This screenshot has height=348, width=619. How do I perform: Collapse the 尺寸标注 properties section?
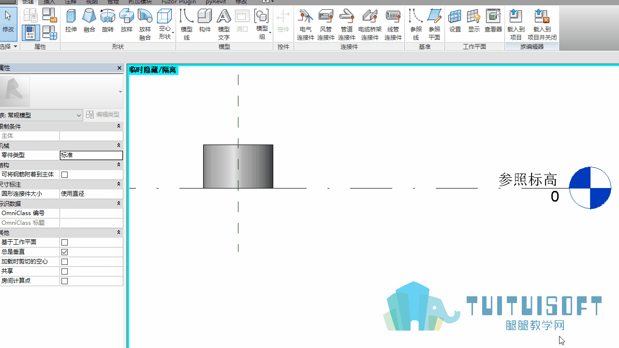[118, 184]
